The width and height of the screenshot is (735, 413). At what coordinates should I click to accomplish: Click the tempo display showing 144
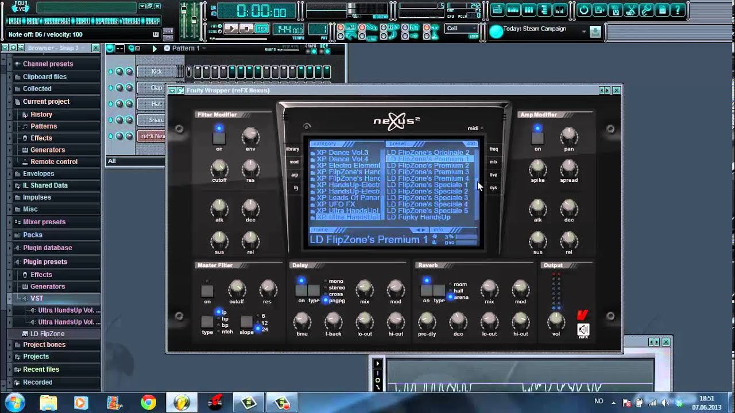[288, 29]
